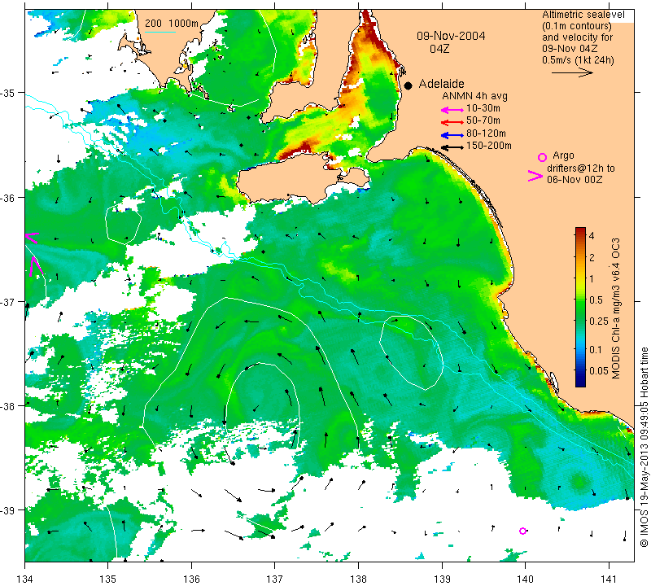Click the '06-Nov 00Z' text
Image resolution: width=651 pixels, height=586 pixels.
pyautogui.click(x=575, y=179)
